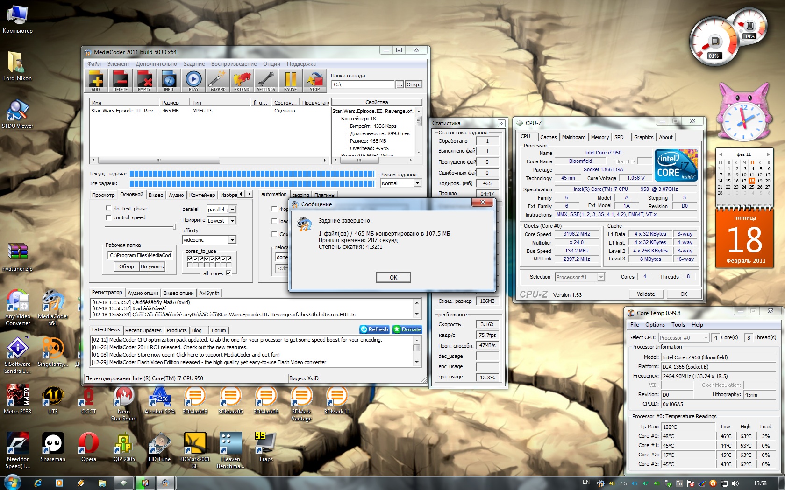The image size is (785, 490).
Task: Close the Статистика panel
Action: [501, 123]
